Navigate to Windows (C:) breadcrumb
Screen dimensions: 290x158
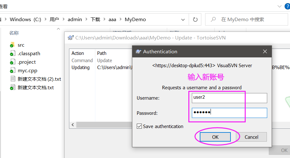[25, 19]
